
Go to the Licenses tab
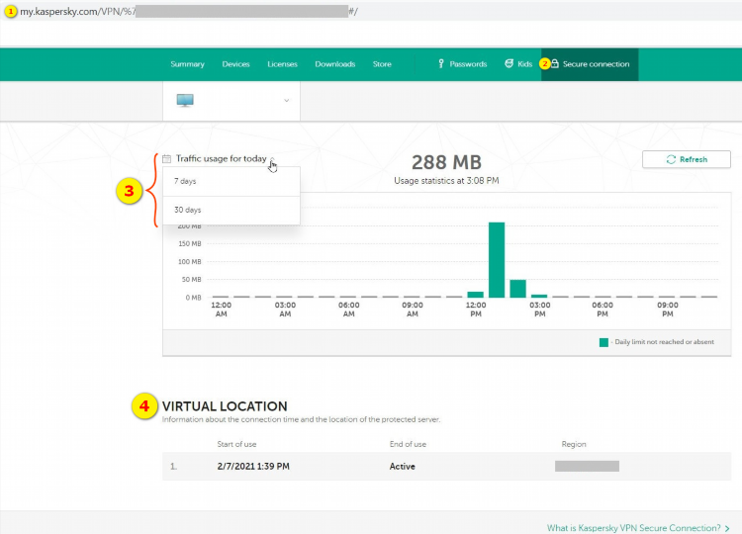click(x=282, y=64)
